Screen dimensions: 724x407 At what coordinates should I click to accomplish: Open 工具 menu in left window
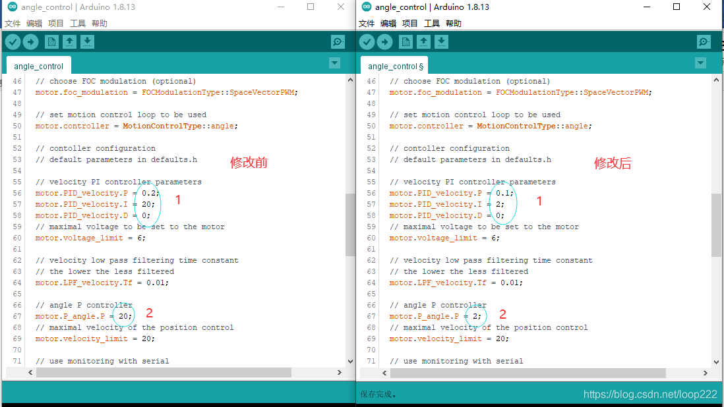pos(78,24)
